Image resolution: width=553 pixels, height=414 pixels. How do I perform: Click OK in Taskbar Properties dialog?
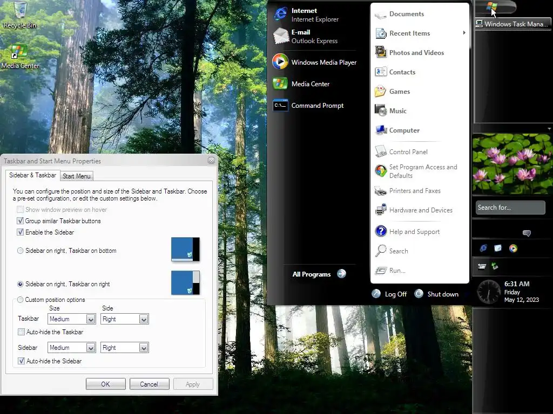[x=105, y=384]
